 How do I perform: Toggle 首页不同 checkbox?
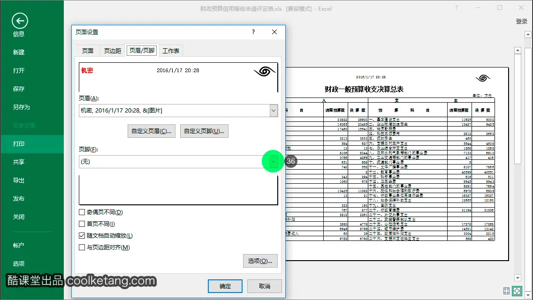[x=82, y=224]
